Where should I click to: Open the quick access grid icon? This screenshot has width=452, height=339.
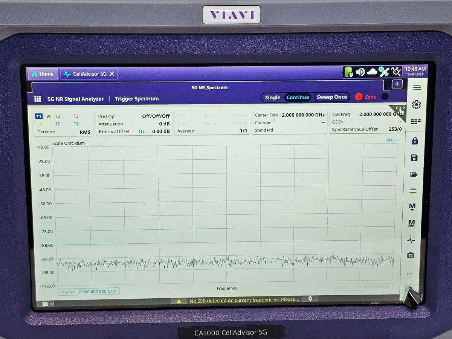416,122
